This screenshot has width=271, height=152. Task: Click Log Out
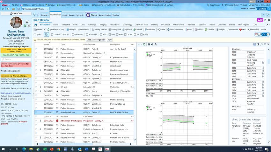pos(265,5)
